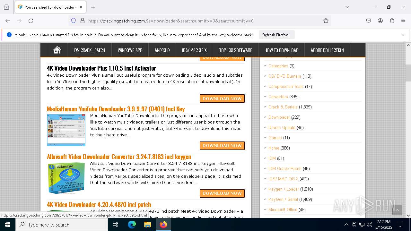Click the Windows Start button
Viewport: 411px width, 231px height.
coord(8,225)
